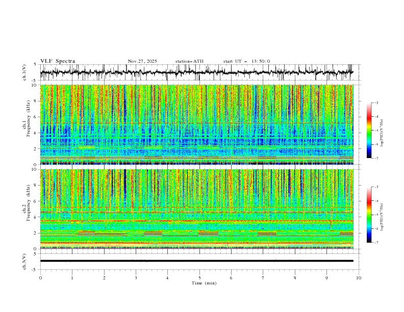The height and width of the screenshot is (312, 404).
Task: Click the '0' tick label on the bottom Time axis
Action: click(40, 277)
